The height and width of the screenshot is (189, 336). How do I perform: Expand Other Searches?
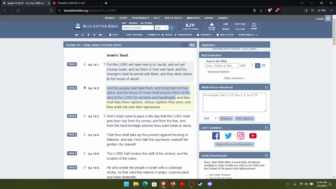[234, 78]
